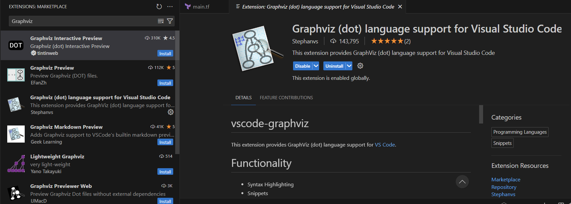Click the Geek Learning publisher name
Viewport: 571px width, 204px height.
46,142
